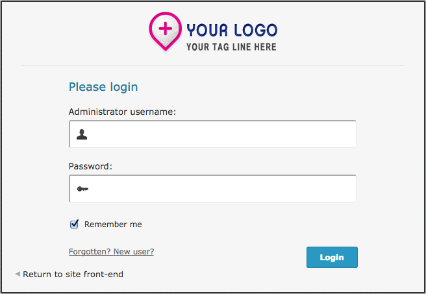
Task: Click the key icon in password field
Action: click(x=82, y=189)
